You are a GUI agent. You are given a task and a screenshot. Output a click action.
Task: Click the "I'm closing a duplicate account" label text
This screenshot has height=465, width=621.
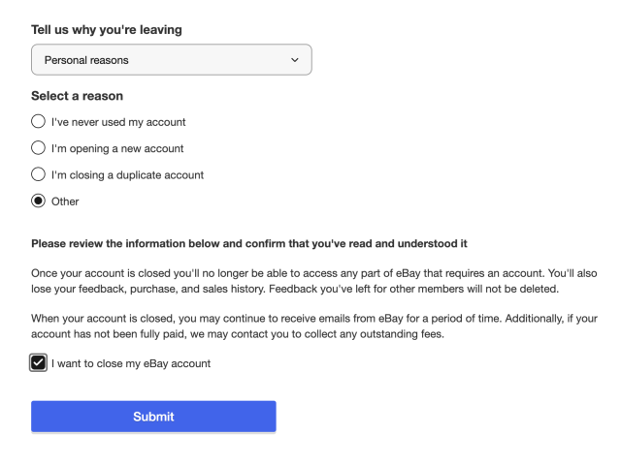point(134,175)
